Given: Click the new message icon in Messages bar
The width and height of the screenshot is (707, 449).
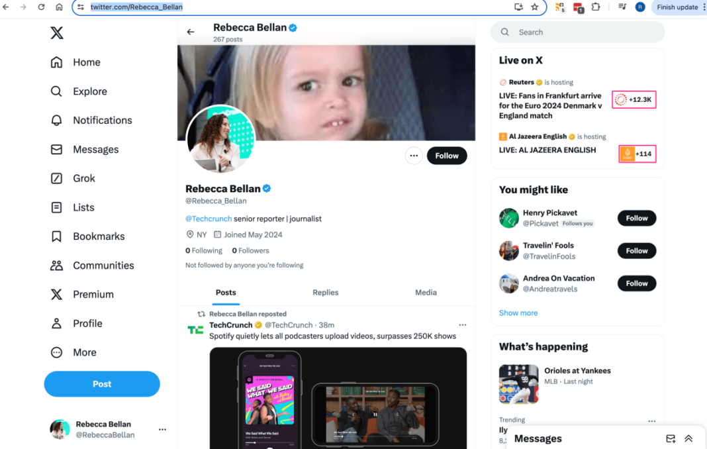Looking at the screenshot, I should tap(671, 438).
